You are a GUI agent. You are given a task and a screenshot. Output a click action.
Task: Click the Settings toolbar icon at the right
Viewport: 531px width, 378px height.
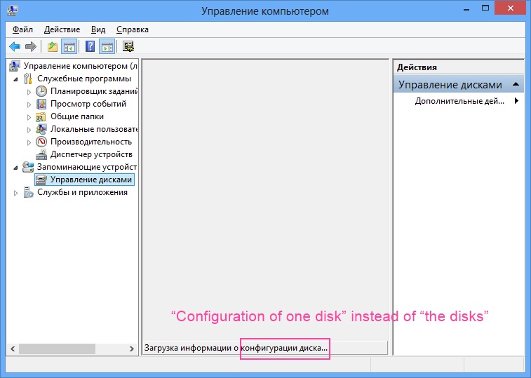pos(128,46)
